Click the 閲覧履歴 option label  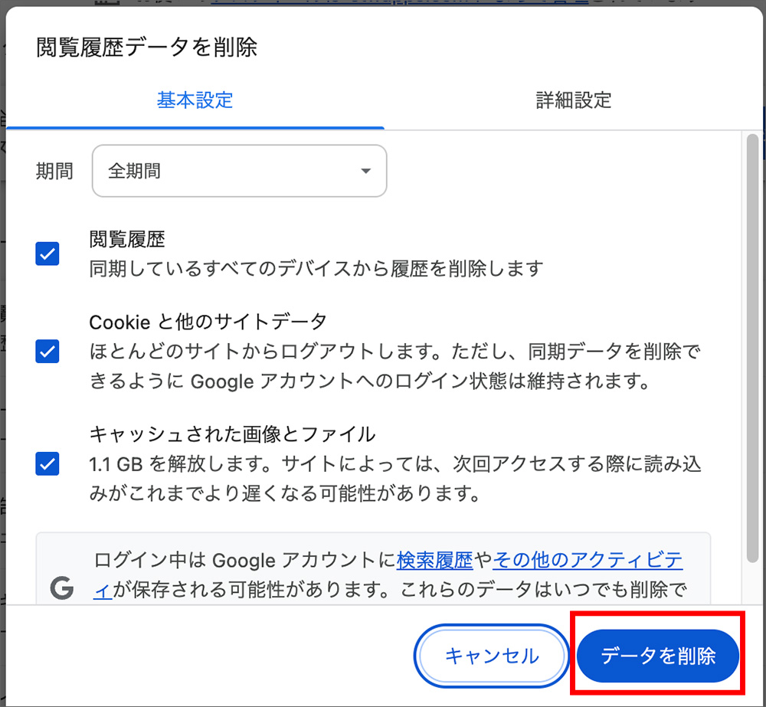[127, 240]
